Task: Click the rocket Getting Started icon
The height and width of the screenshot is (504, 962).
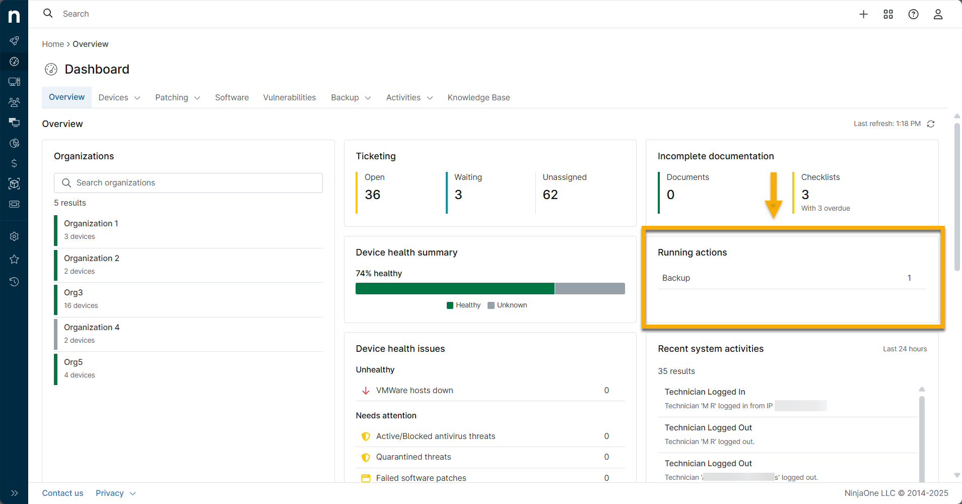Action: [x=15, y=41]
